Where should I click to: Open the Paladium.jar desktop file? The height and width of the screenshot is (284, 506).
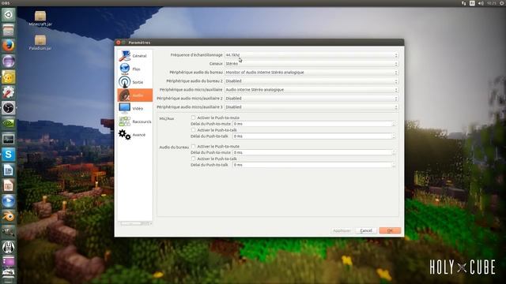point(40,43)
